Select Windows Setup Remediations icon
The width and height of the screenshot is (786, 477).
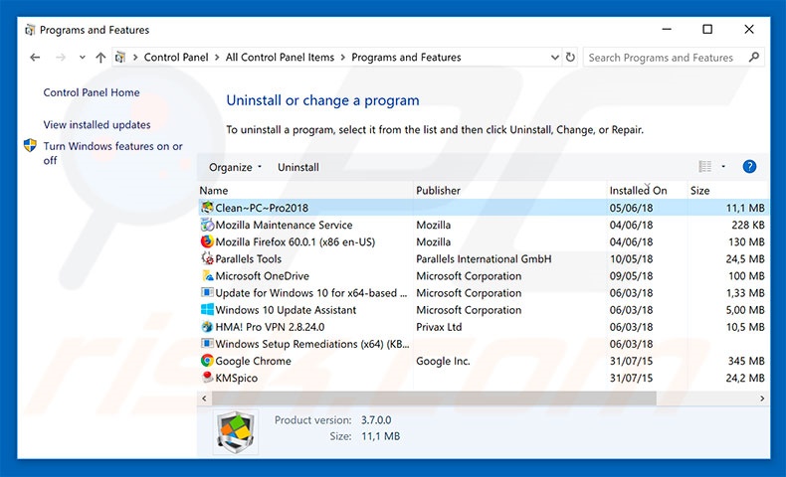pyautogui.click(x=207, y=344)
